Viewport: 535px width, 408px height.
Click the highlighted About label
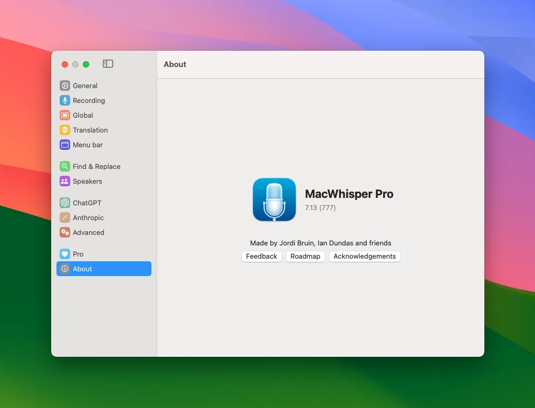coord(82,269)
